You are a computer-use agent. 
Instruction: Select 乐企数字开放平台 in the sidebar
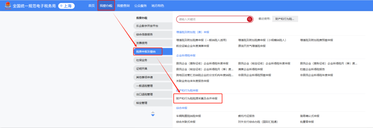click(x=153, y=26)
